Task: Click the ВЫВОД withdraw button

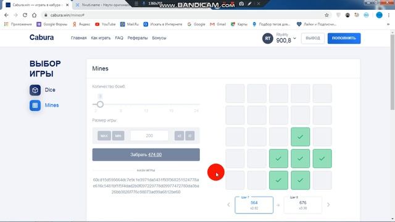Action: (313, 38)
